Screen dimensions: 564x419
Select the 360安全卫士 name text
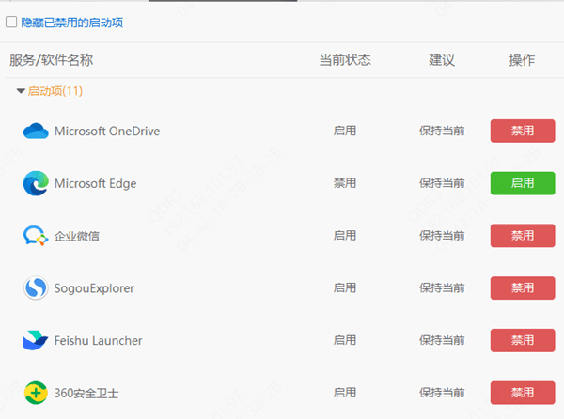point(86,393)
